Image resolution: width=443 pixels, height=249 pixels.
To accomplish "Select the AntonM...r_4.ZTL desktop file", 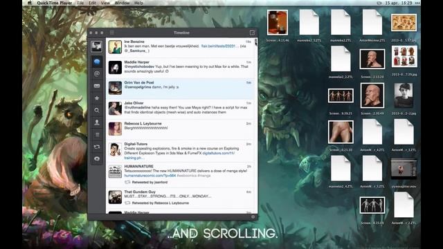I will coord(372,132).
